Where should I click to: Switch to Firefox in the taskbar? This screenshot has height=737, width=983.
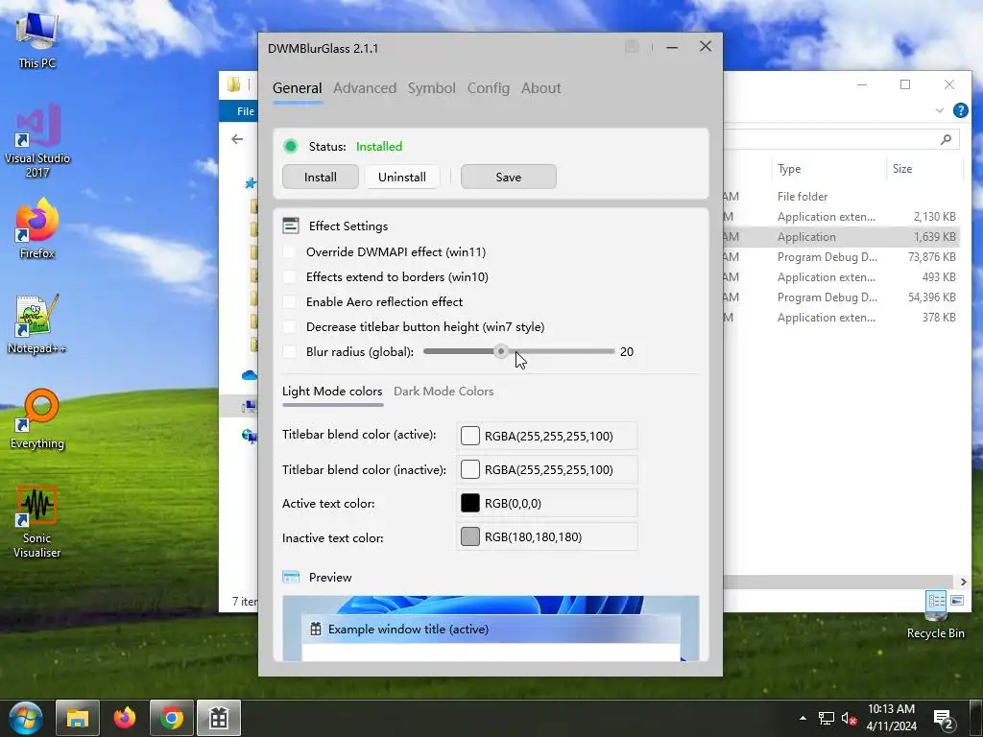tap(124, 718)
